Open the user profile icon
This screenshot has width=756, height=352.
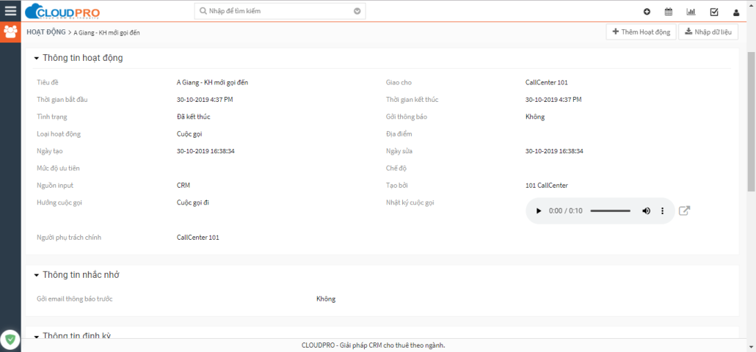(x=736, y=12)
